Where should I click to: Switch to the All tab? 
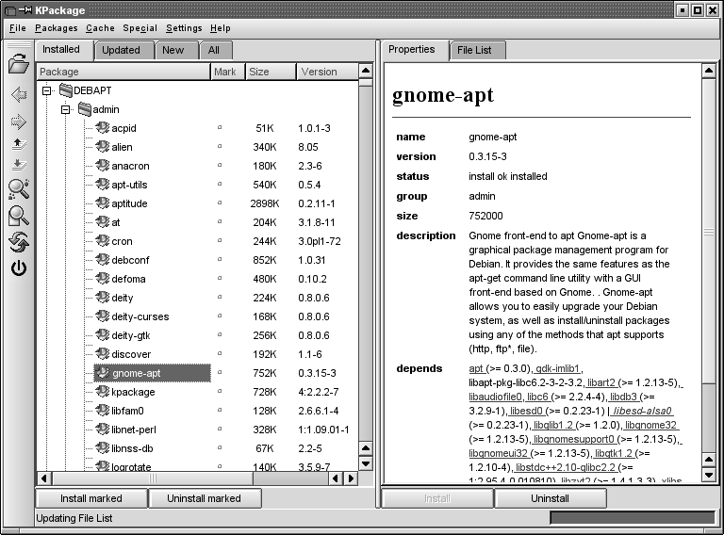tap(216, 50)
